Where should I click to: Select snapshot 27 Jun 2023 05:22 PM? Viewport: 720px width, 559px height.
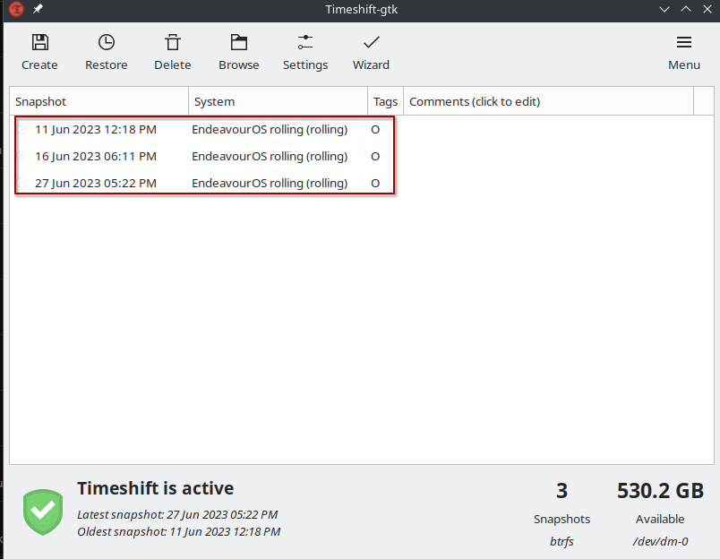96,183
